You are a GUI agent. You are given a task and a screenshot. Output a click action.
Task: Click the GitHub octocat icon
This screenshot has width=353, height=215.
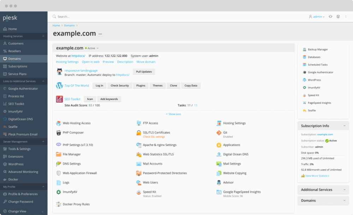(x=59, y=71)
